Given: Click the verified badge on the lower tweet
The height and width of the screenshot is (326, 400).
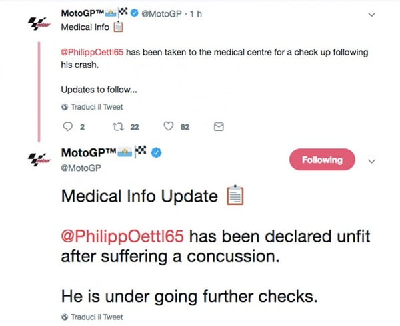Looking at the screenshot, I should 155,154.
